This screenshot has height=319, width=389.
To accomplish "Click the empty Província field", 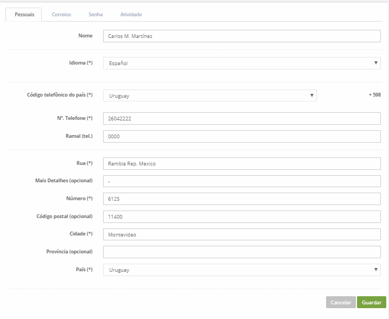I will click(x=241, y=252).
